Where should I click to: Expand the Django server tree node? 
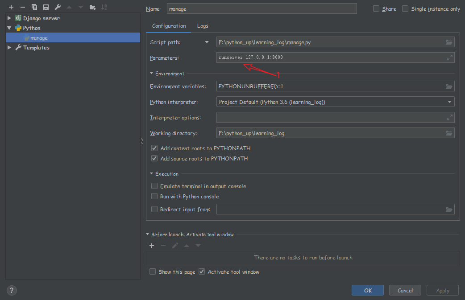click(x=9, y=18)
